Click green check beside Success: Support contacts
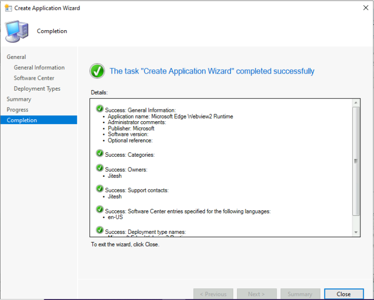Screen dimensions: 374x300 100,189
